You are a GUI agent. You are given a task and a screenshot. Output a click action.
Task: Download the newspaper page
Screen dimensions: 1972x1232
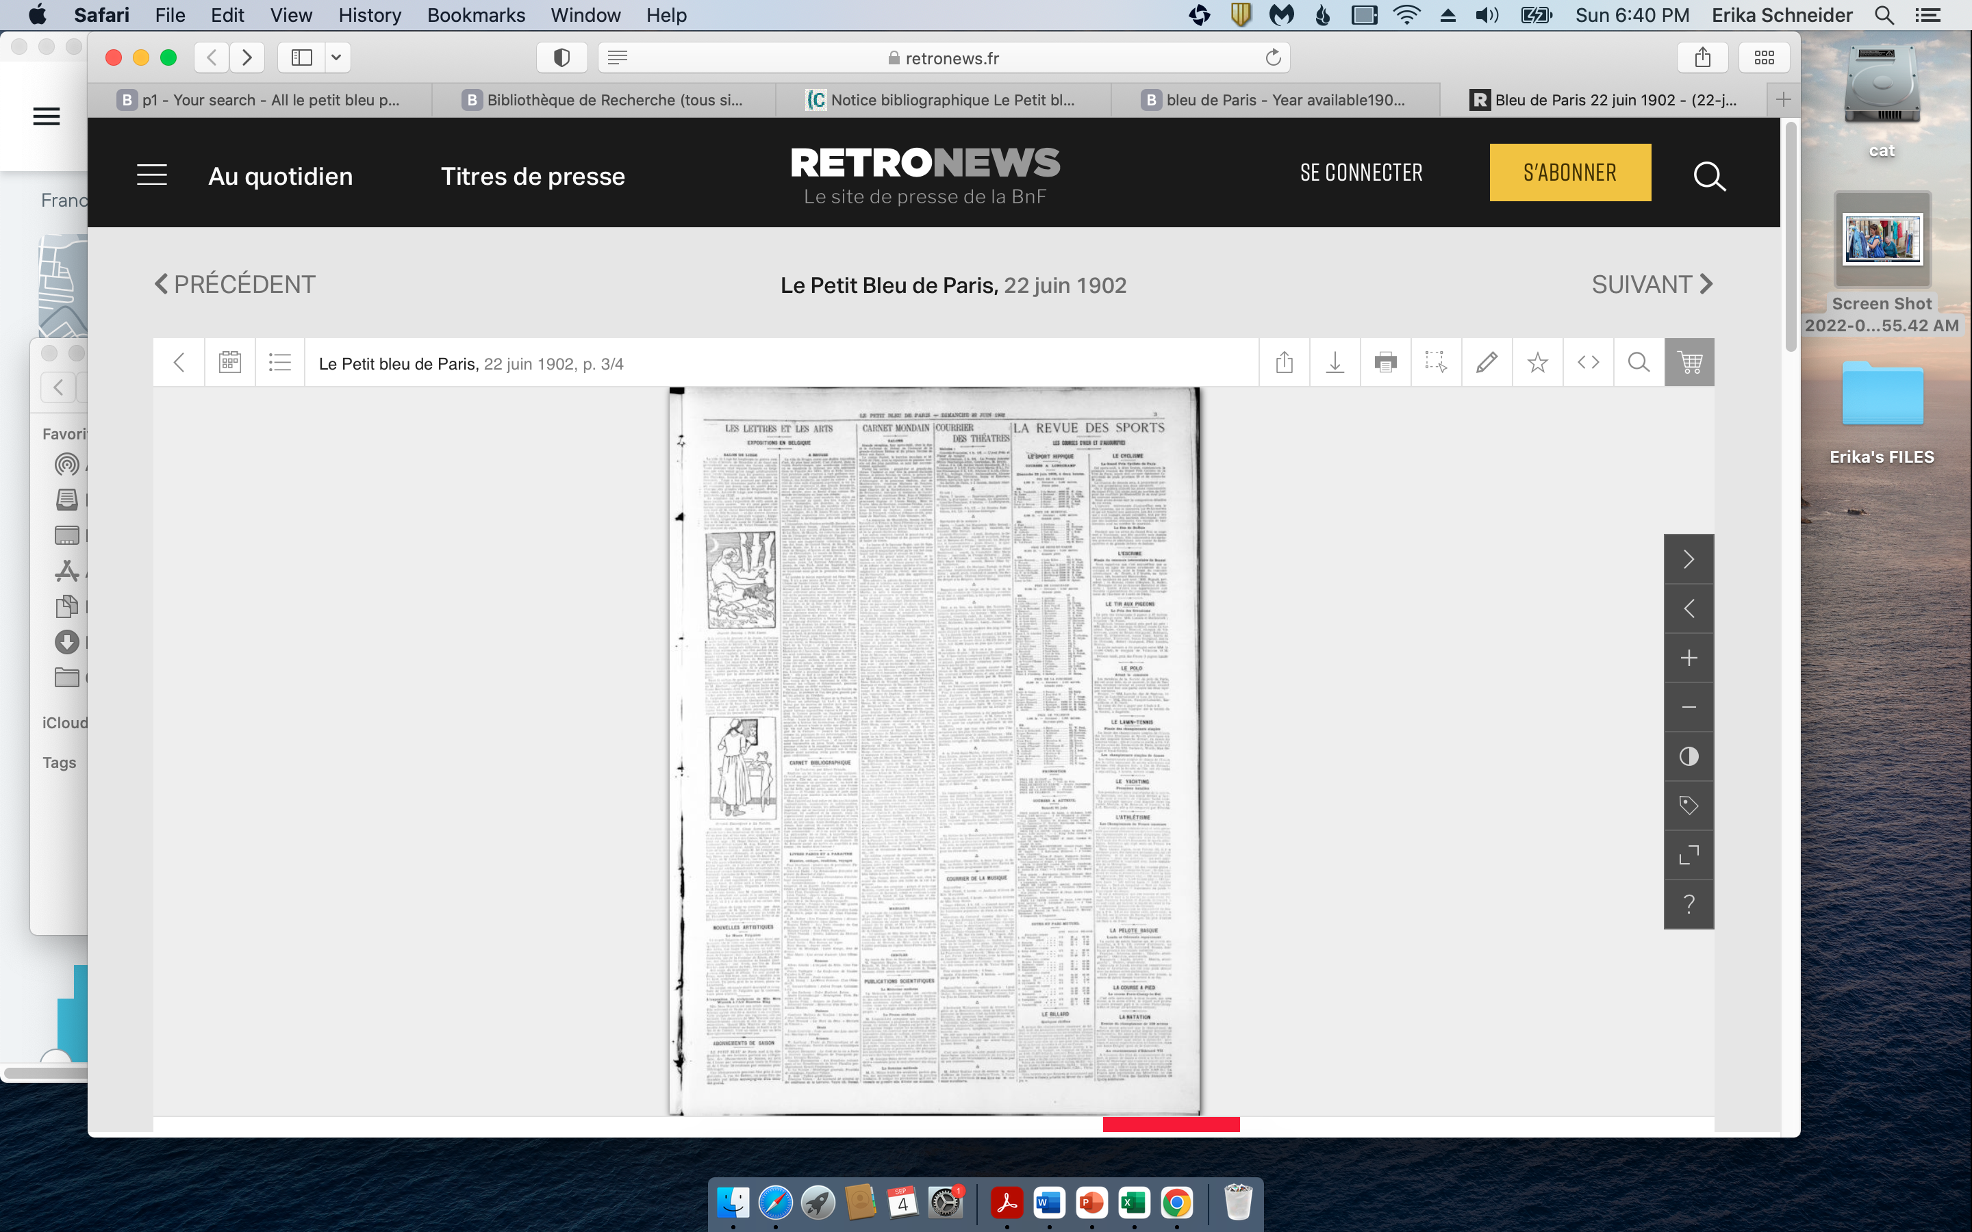click(1335, 363)
